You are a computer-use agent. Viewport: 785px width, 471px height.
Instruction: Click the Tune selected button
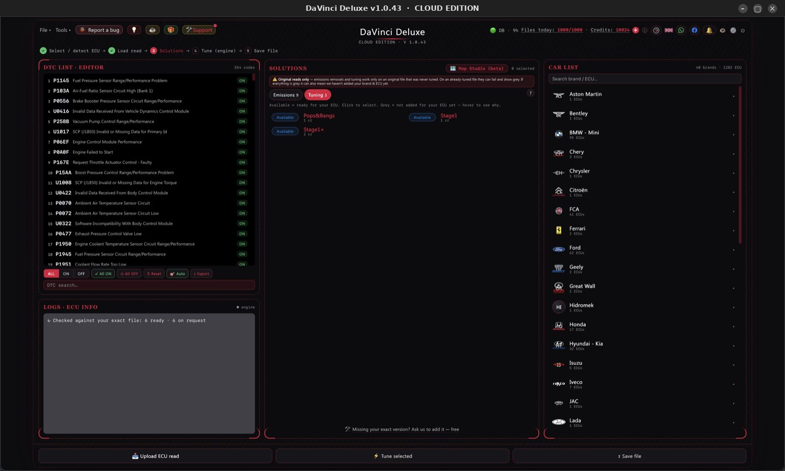point(392,456)
